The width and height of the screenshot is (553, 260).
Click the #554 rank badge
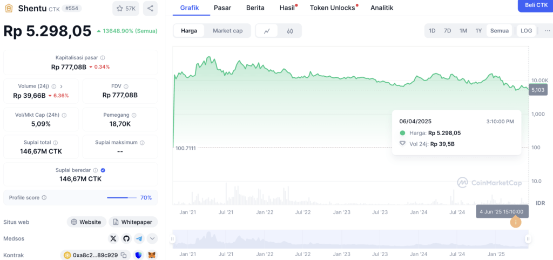72,8
